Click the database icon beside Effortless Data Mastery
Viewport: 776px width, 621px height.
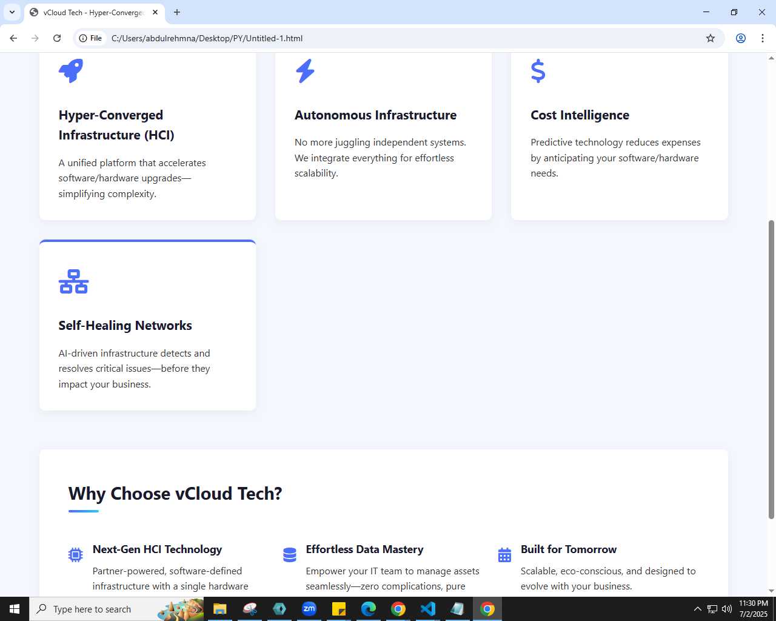tap(290, 554)
